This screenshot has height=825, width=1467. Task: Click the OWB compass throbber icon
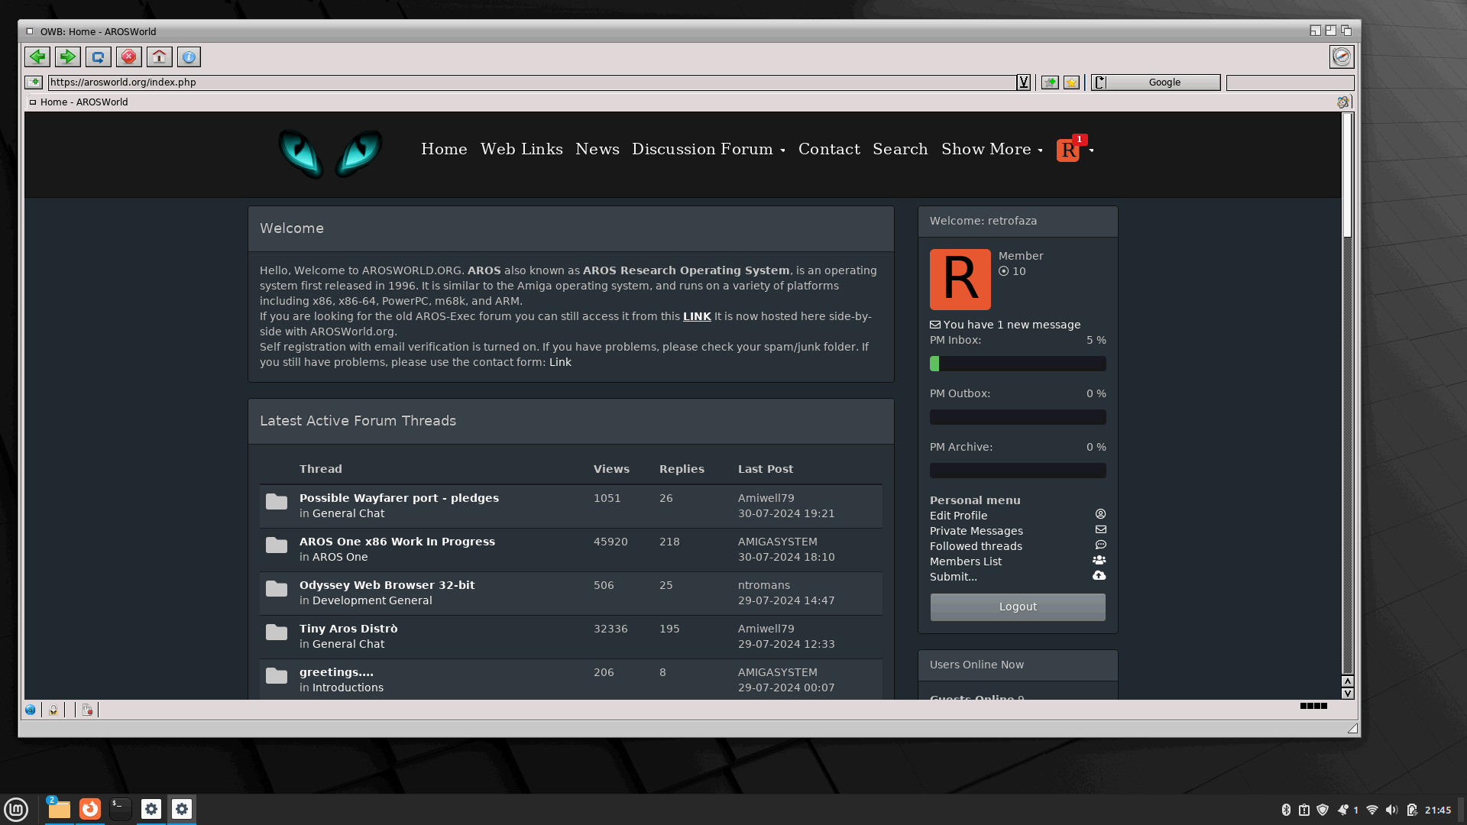1342,57
